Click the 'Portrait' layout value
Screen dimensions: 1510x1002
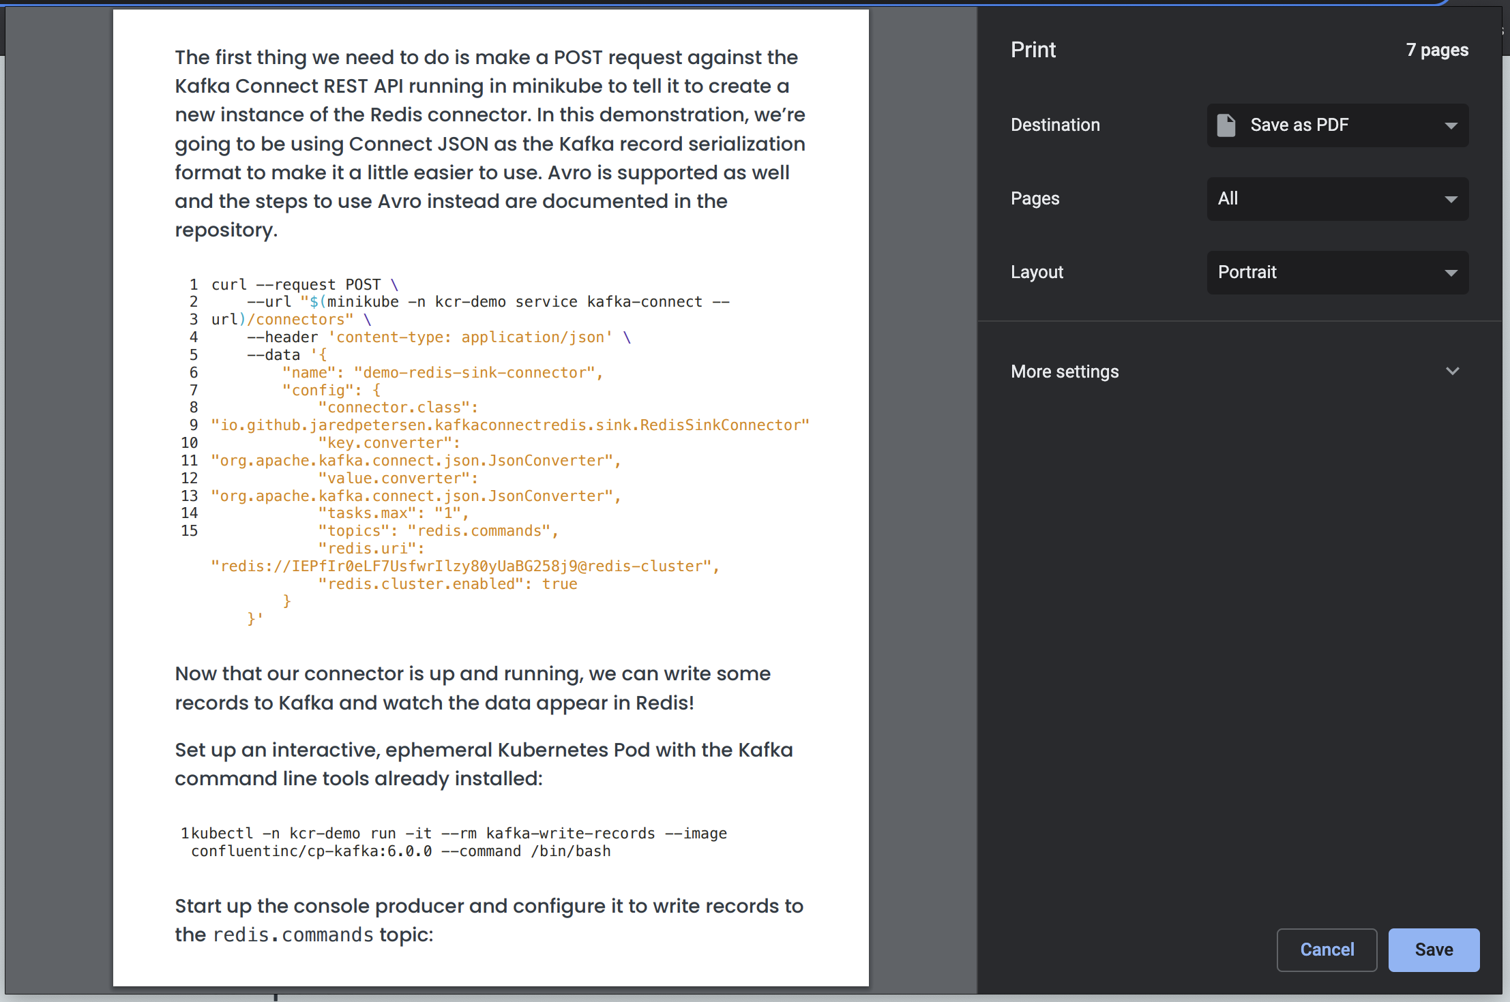click(x=1247, y=272)
